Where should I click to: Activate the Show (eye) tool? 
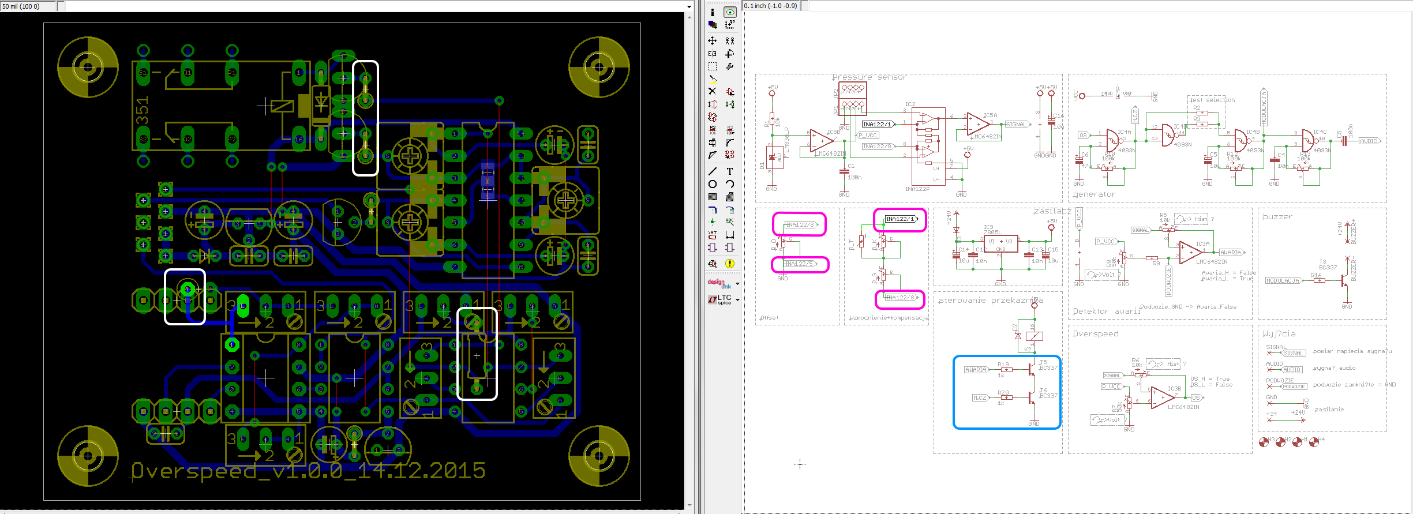click(730, 12)
